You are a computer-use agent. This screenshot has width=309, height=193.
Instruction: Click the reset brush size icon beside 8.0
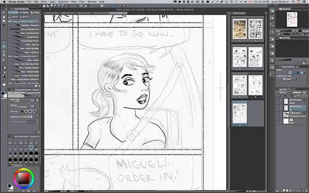coord(38,100)
